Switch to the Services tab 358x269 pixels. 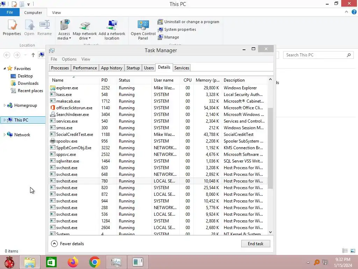[182, 68]
